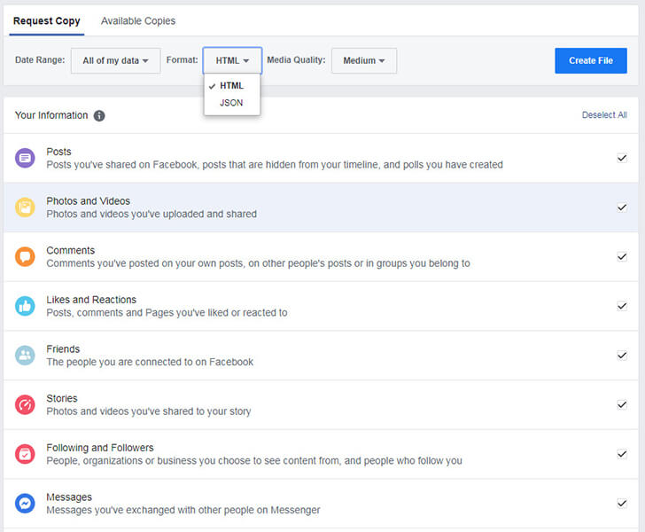Click the 'Photos and Videos' row title
The height and width of the screenshot is (532, 645).
88,201
